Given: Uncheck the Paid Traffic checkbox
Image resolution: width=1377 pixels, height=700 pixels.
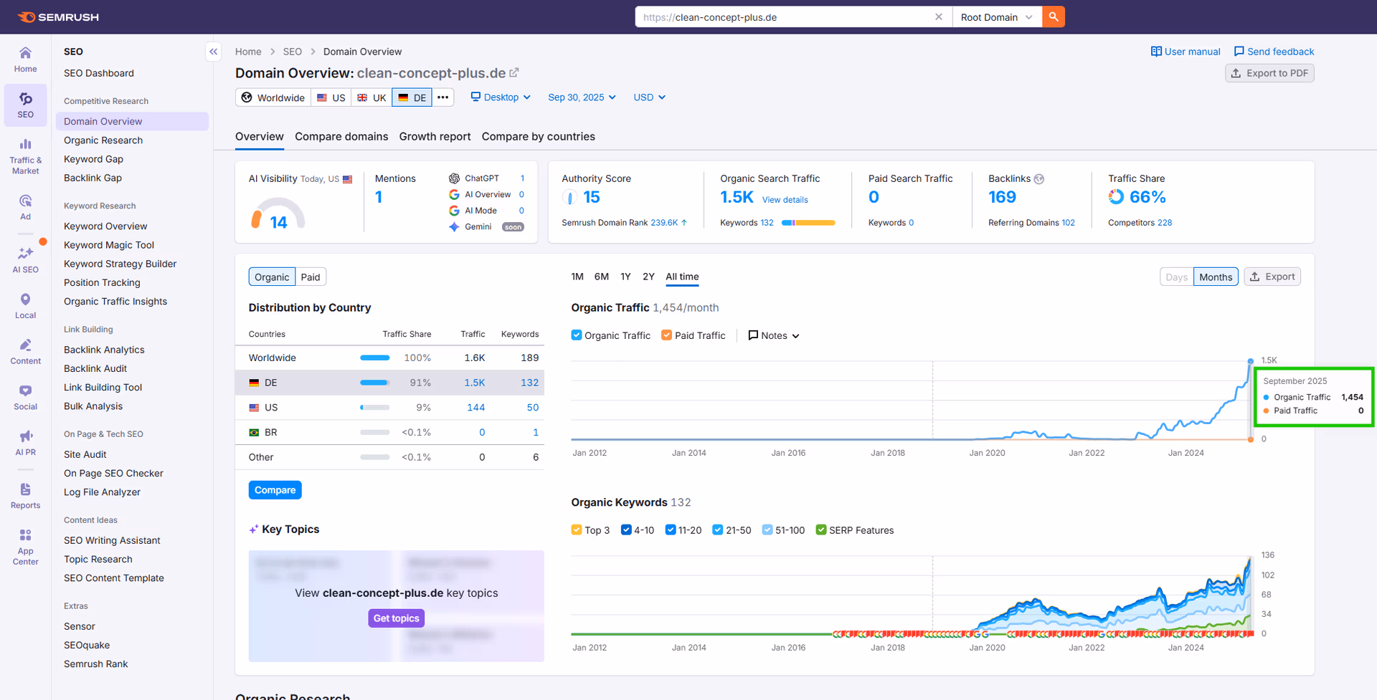Looking at the screenshot, I should [666, 335].
